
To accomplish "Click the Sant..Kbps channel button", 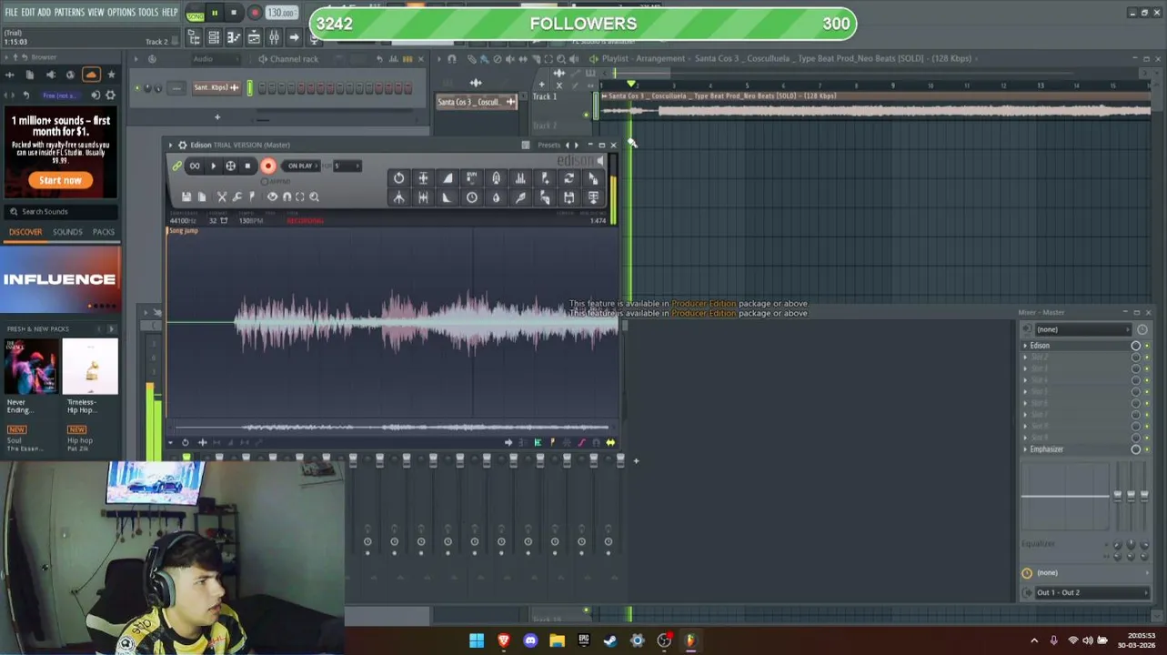I will (216, 88).
